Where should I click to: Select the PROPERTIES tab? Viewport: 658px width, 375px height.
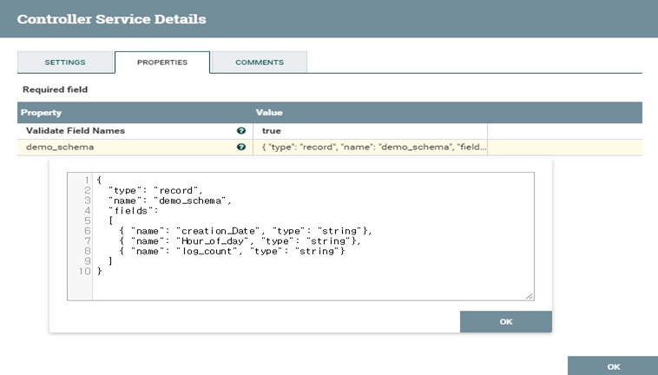point(162,62)
